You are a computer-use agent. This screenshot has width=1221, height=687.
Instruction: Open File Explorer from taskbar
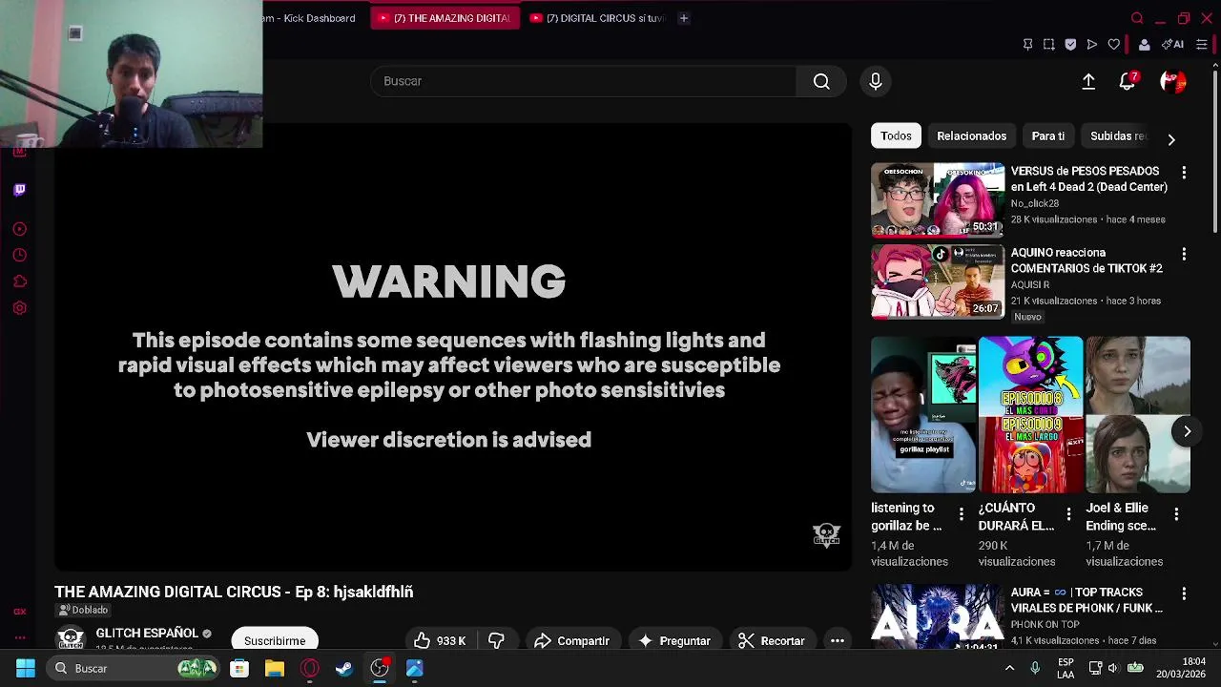[x=275, y=668]
